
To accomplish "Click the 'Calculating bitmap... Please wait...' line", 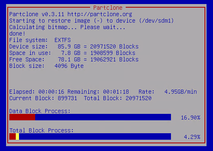I will [67, 27].
